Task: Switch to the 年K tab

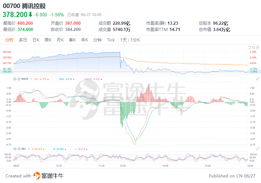Action: pos(85,40)
